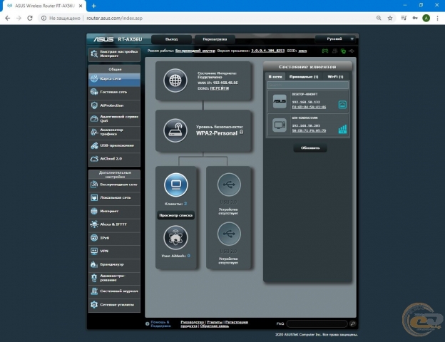
Task: Click the browser reload button
Action: point(30,18)
